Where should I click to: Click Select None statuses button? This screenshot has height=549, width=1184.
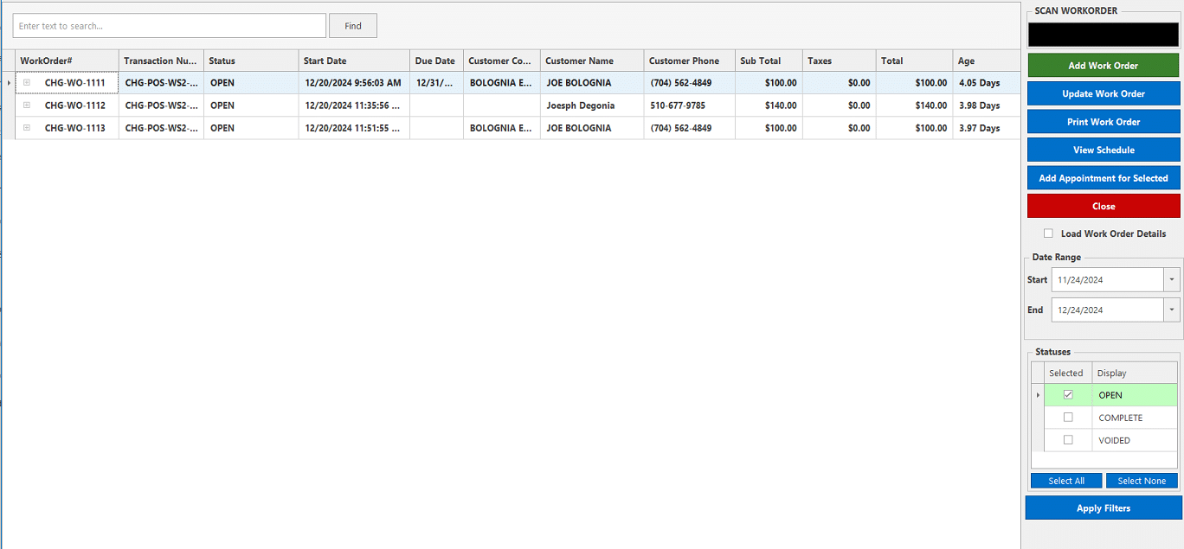click(x=1142, y=481)
